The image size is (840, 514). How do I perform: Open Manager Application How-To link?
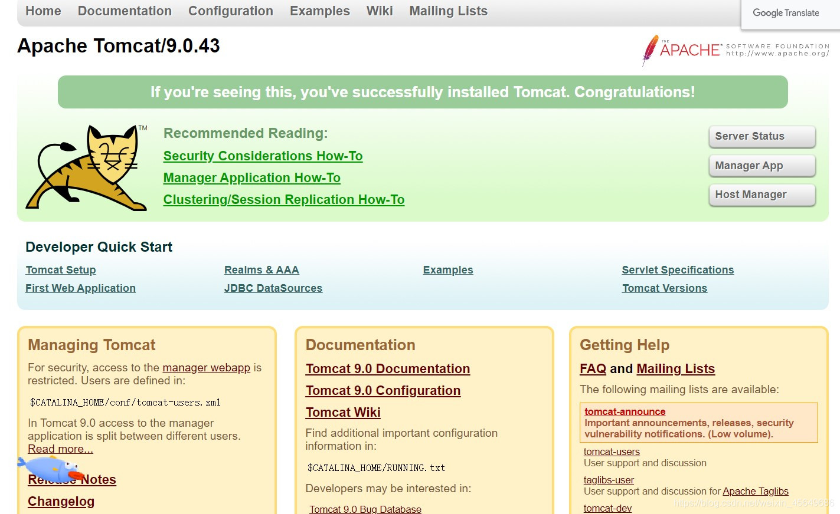coord(252,178)
